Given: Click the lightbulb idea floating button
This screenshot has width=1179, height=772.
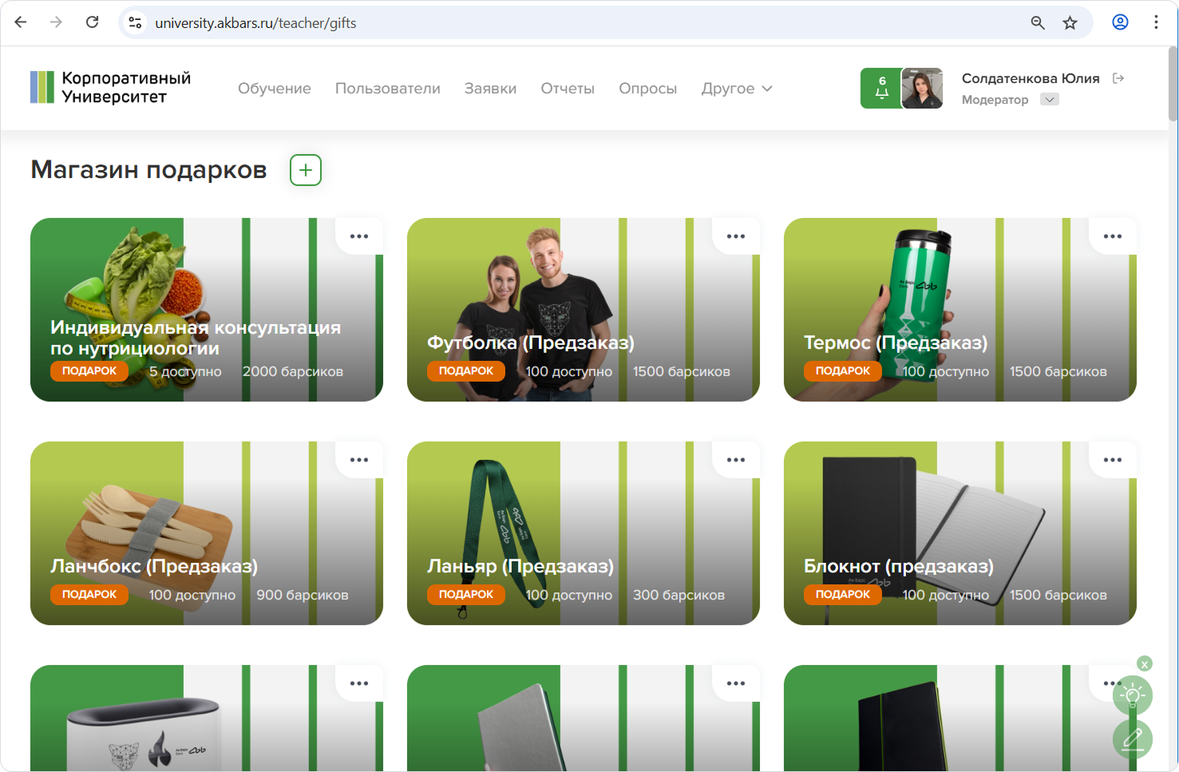Looking at the screenshot, I should tap(1132, 695).
